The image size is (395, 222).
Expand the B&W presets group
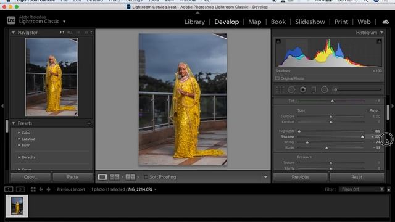tap(19, 146)
